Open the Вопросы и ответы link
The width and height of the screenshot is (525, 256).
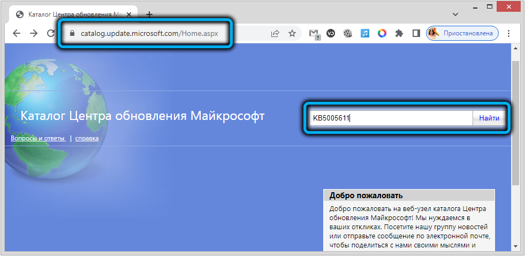pyautogui.click(x=37, y=138)
